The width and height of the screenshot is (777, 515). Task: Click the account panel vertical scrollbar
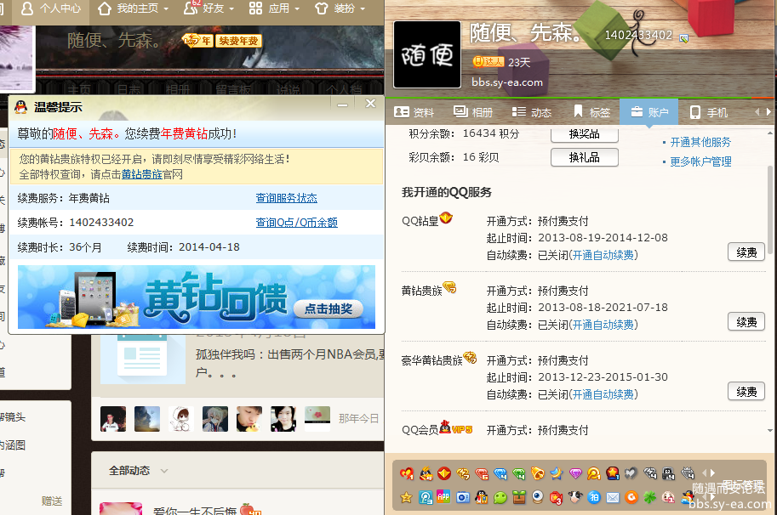(x=769, y=210)
